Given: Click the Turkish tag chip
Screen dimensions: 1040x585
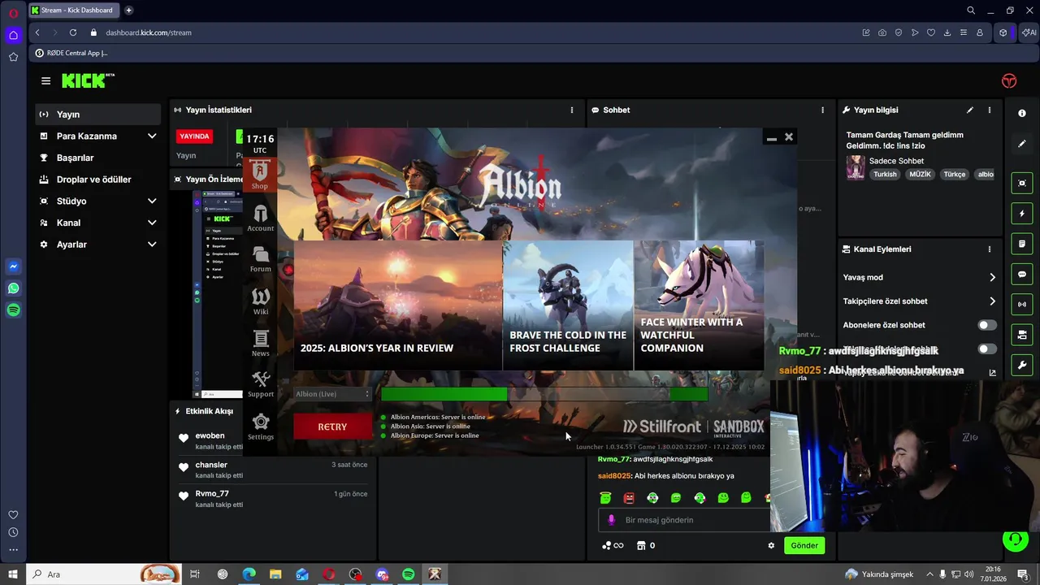Looking at the screenshot, I should [885, 174].
